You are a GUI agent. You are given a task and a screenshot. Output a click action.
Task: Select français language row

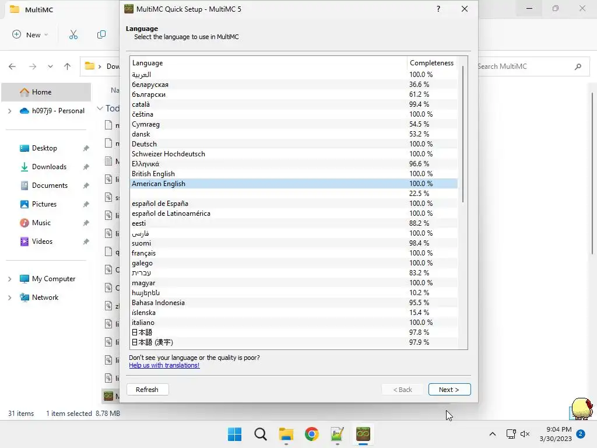[294, 253]
